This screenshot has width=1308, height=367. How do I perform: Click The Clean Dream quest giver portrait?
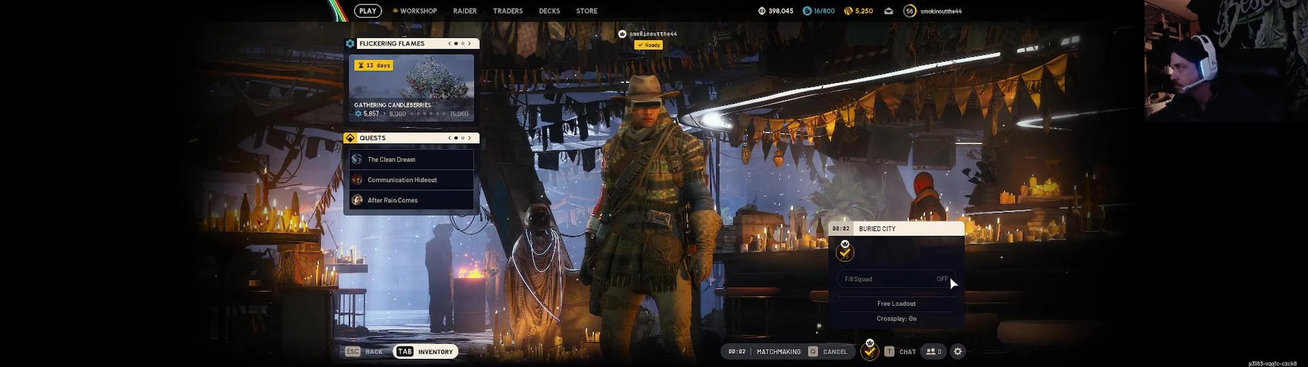(x=357, y=159)
